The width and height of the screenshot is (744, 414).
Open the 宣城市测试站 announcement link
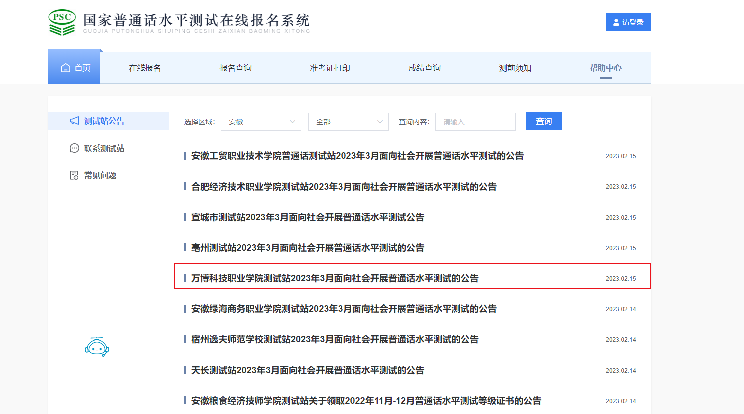pos(308,217)
